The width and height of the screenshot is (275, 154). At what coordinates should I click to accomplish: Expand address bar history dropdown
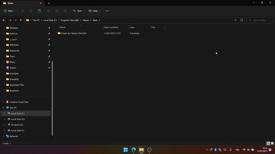tap(235, 20)
